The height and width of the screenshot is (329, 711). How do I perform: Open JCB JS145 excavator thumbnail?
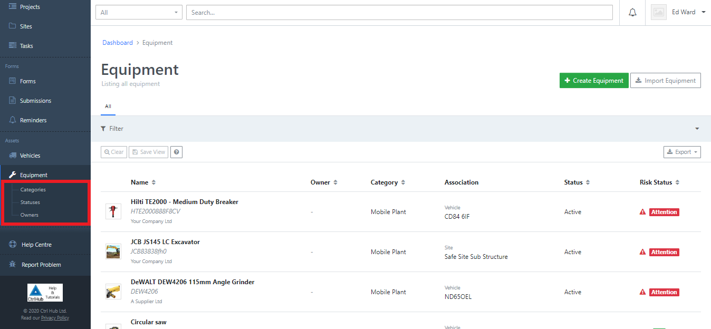(113, 251)
